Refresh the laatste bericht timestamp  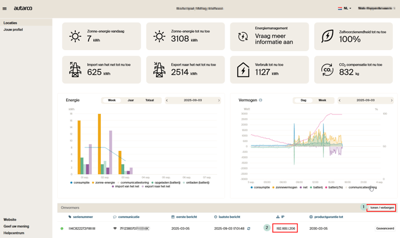[x=249, y=228]
